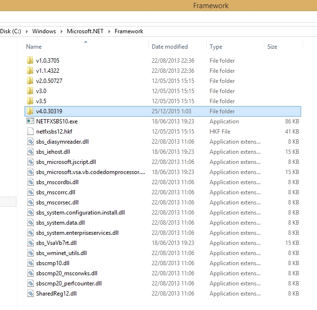Click the sbs_system.data.dll file icon
Image resolution: width=317 pixels, height=310 pixels.
pos(30,222)
